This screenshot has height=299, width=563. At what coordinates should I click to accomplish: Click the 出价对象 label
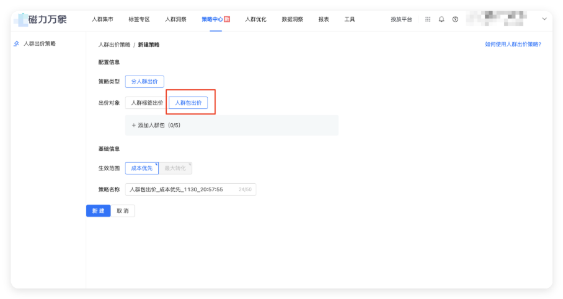pos(109,103)
